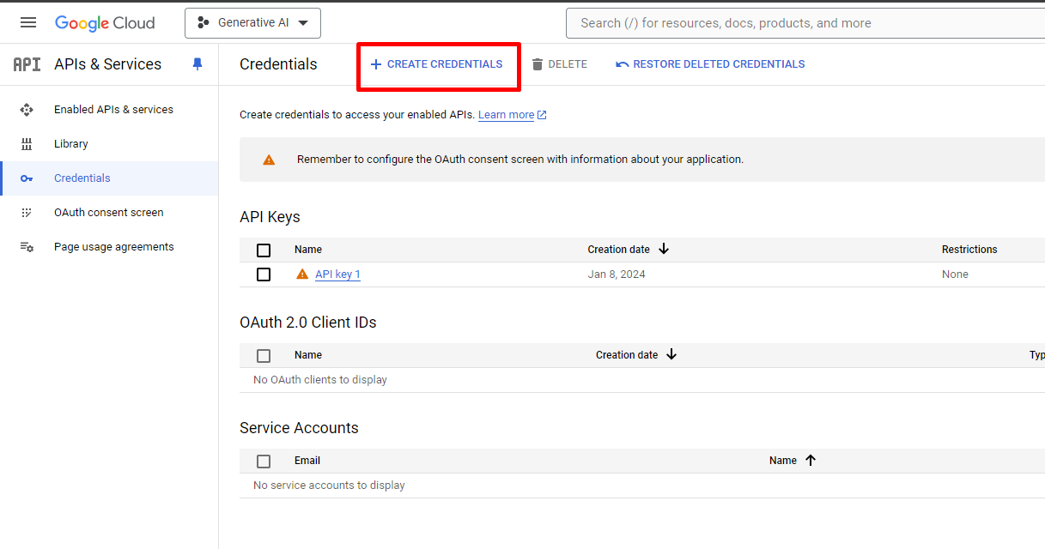Open the hamburger navigation menu
This screenshot has width=1045, height=549.
[28, 23]
